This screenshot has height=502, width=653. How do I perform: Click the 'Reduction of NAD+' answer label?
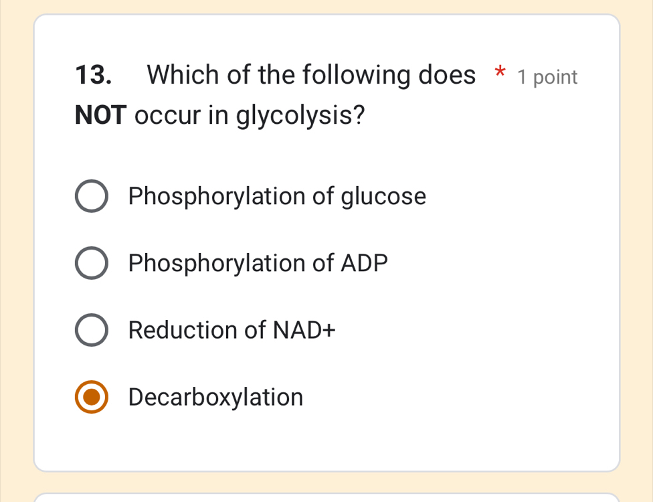(232, 329)
